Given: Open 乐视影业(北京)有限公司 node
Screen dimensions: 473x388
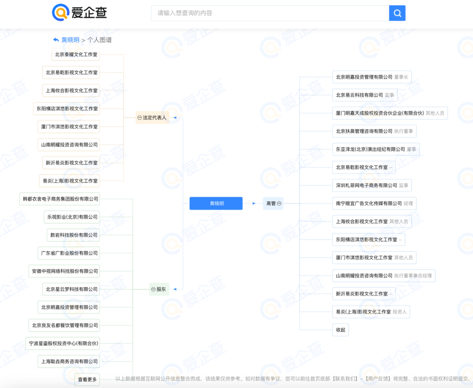Looking at the screenshot, I should pyautogui.click(x=72, y=217).
